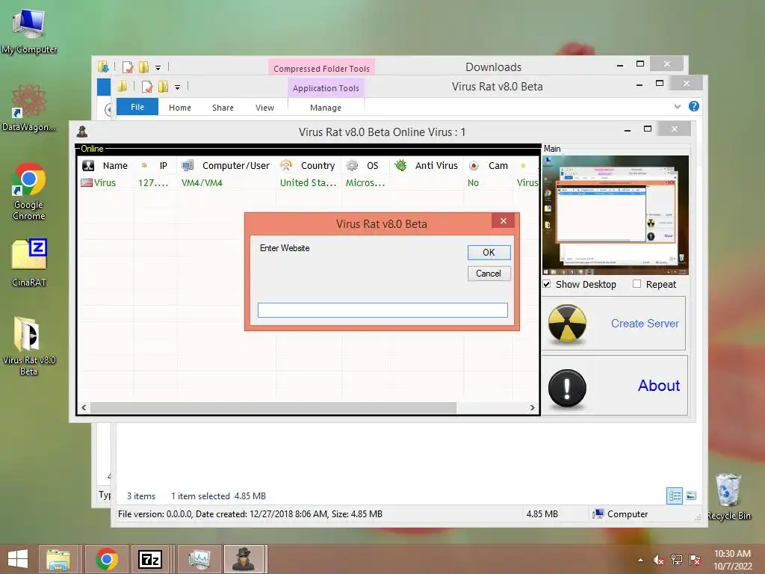
Task: Click the Micros... OS cell
Action: 365,182
